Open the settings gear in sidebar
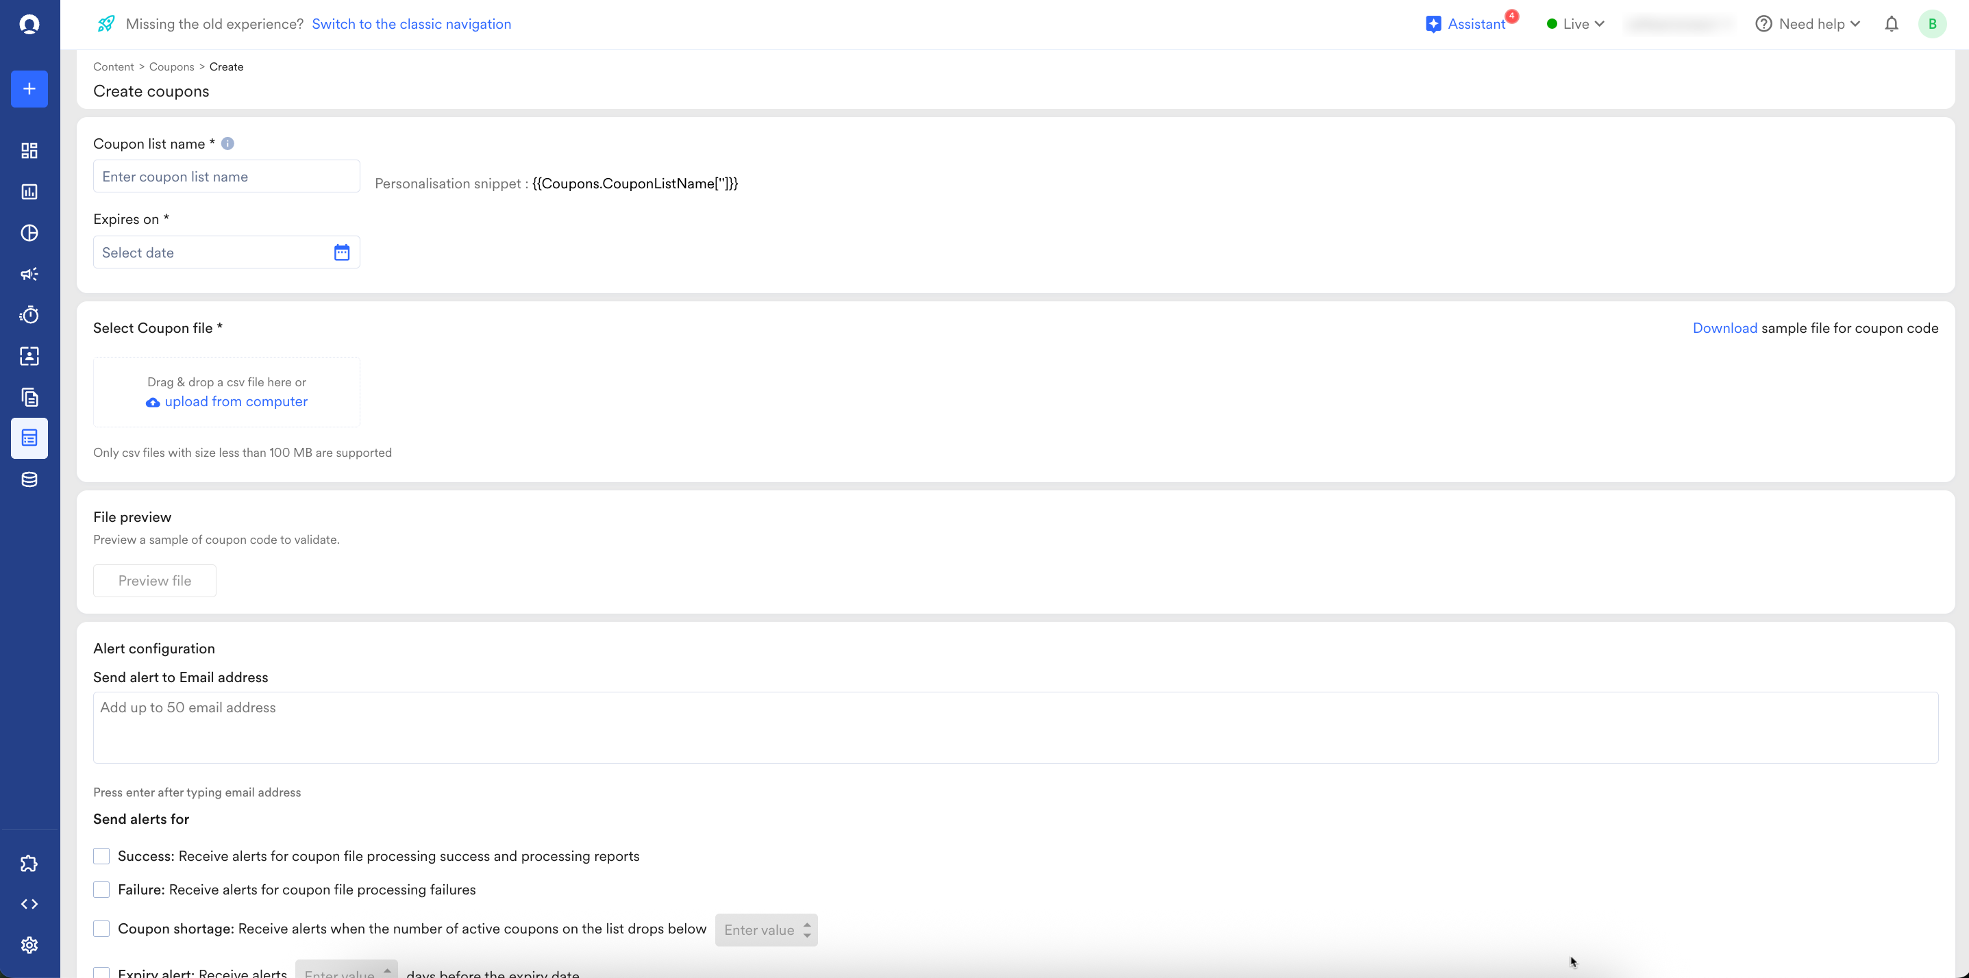Viewport: 1969px width, 978px height. pos(29,945)
